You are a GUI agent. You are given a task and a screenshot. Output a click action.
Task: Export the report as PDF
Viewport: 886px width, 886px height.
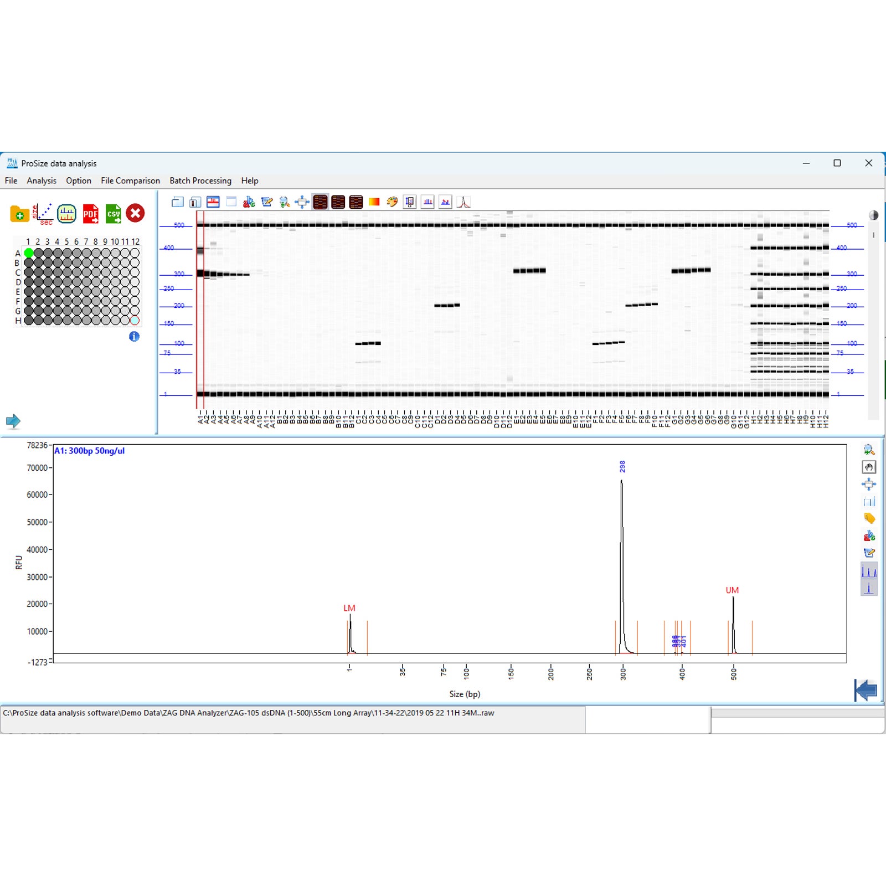coord(90,214)
